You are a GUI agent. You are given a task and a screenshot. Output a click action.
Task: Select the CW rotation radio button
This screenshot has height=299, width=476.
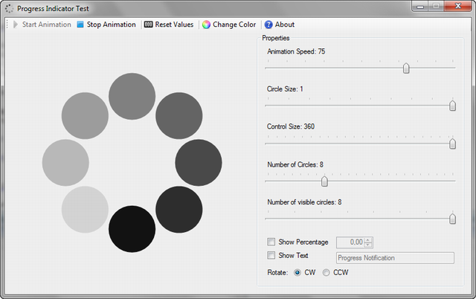pyautogui.click(x=297, y=272)
